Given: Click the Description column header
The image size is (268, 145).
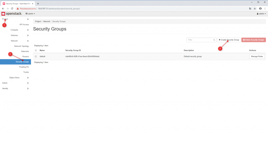Looking at the screenshot, I should pos(189,50).
